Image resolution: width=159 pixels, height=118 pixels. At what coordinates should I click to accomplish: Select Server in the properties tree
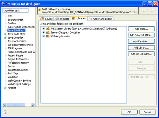click(x=11, y=66)
